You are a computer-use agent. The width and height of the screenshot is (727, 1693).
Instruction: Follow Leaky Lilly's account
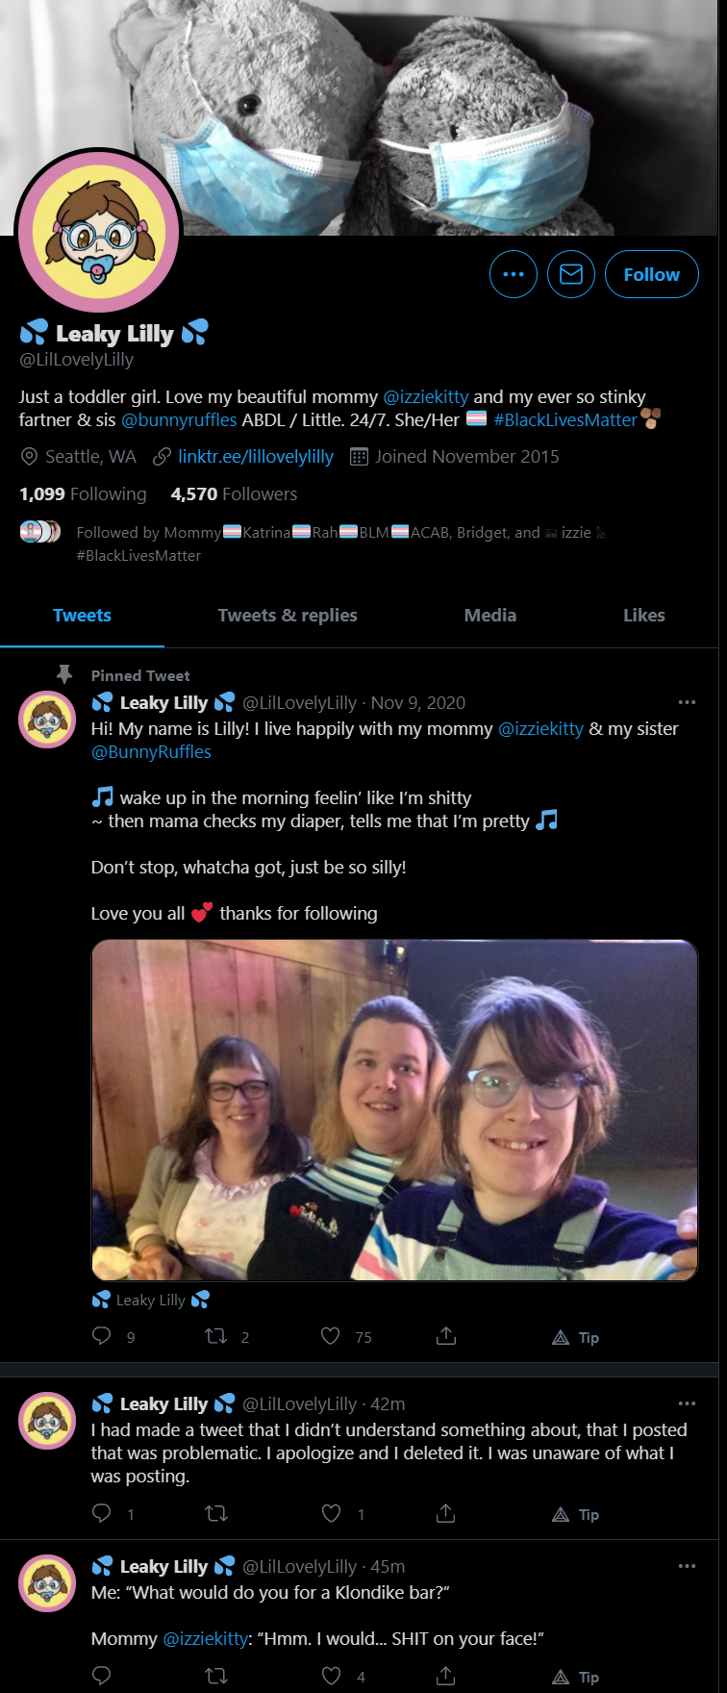coord(652,274)
